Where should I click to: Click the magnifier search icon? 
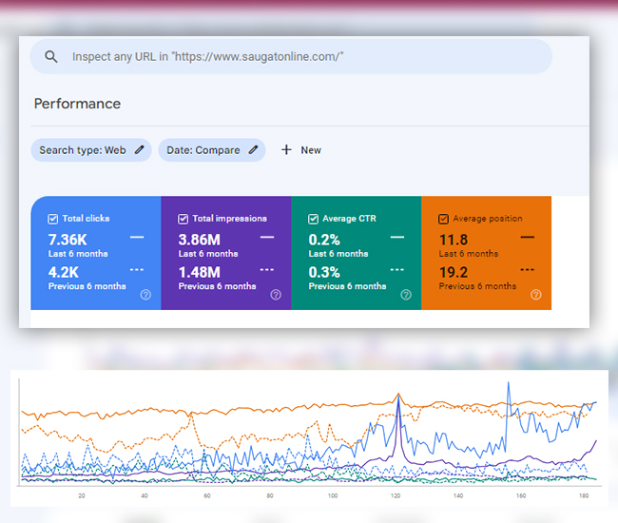(x=51, y=57)
